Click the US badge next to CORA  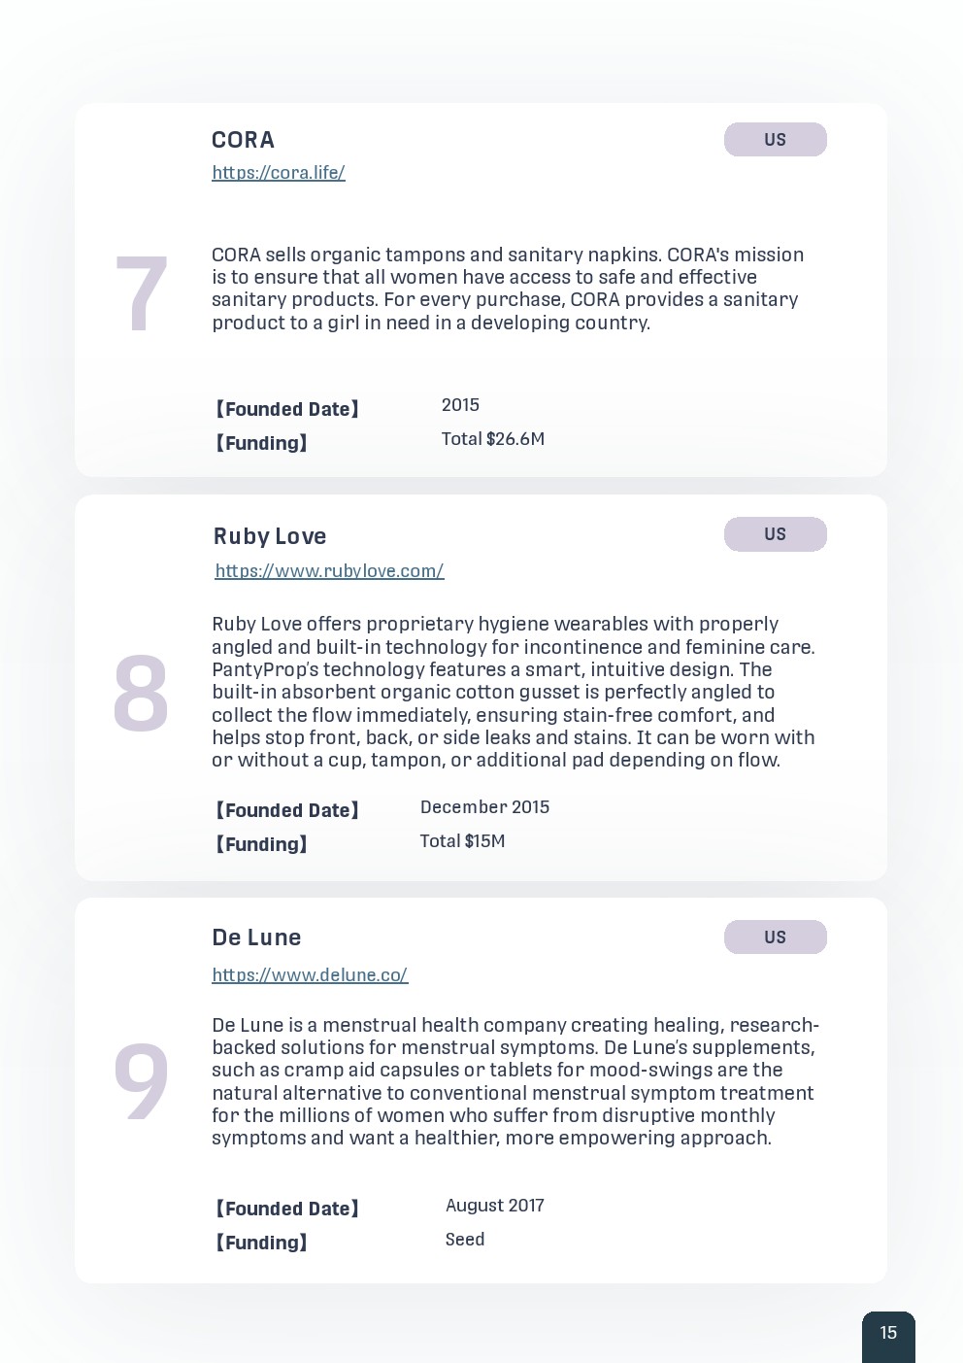tap(775, 140)
